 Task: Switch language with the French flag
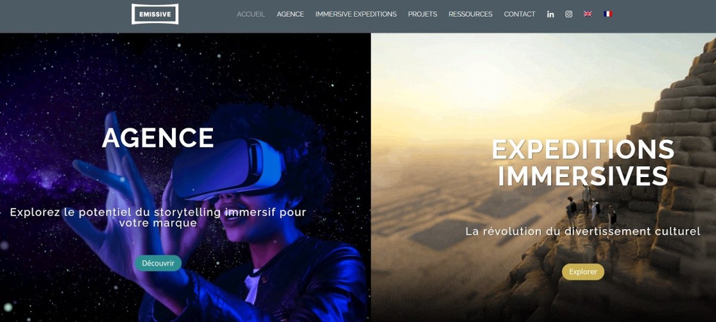pos(608,14)
